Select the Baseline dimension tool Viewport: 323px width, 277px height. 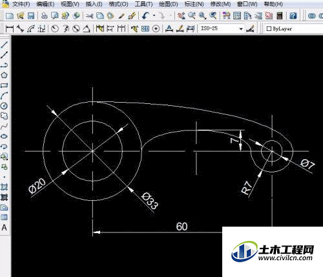tap(110, 28)
